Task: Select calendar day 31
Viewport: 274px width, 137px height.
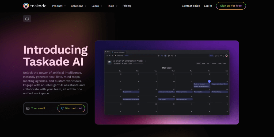Action: pos(174,104)
